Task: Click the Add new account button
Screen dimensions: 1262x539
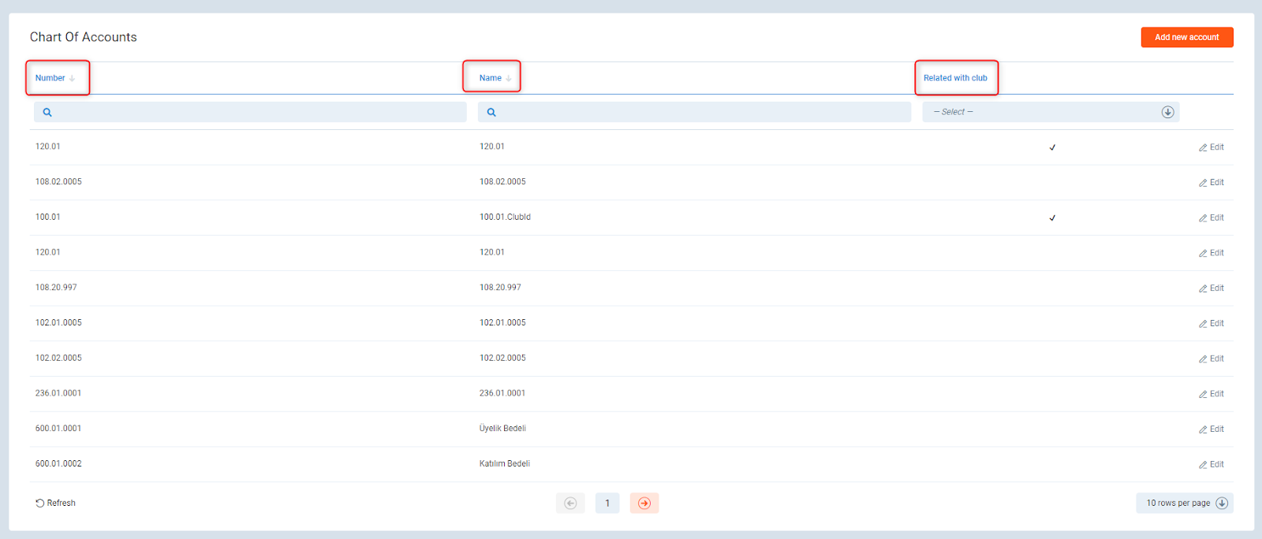Action: click(x=1186, y=37)
